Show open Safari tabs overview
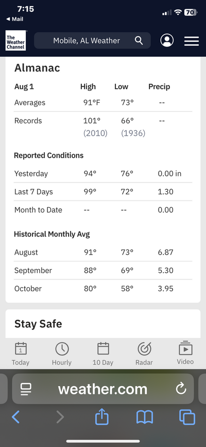 pyautogui.click(x=187, y=417)
